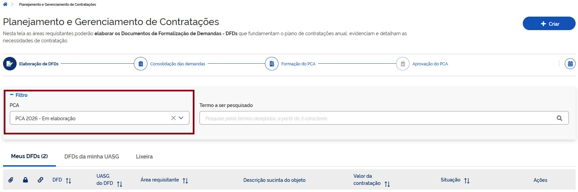Viewport: 578px width, 192px height.
Task: Click the Consolidação das demandas link text
Action: coord(178,64)
